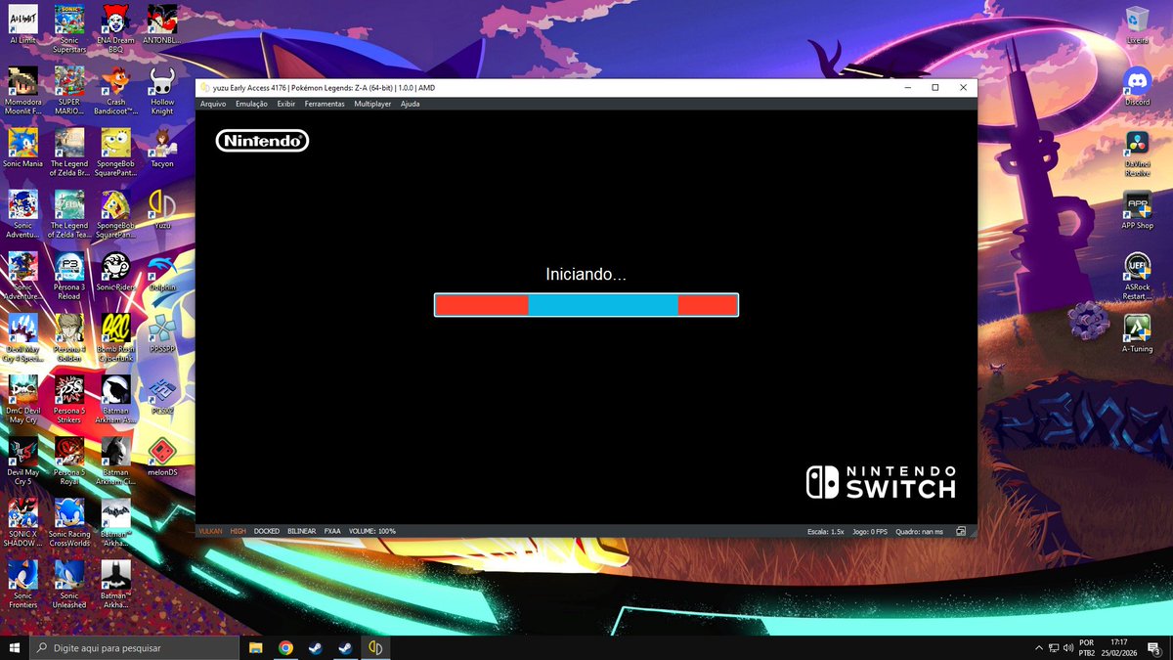Open the Ajuda menu
The image size is (1173, 660).
411,104
